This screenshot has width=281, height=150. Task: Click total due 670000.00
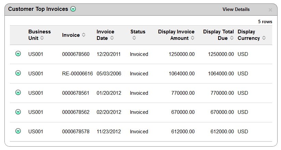click(x=222, y=112)
